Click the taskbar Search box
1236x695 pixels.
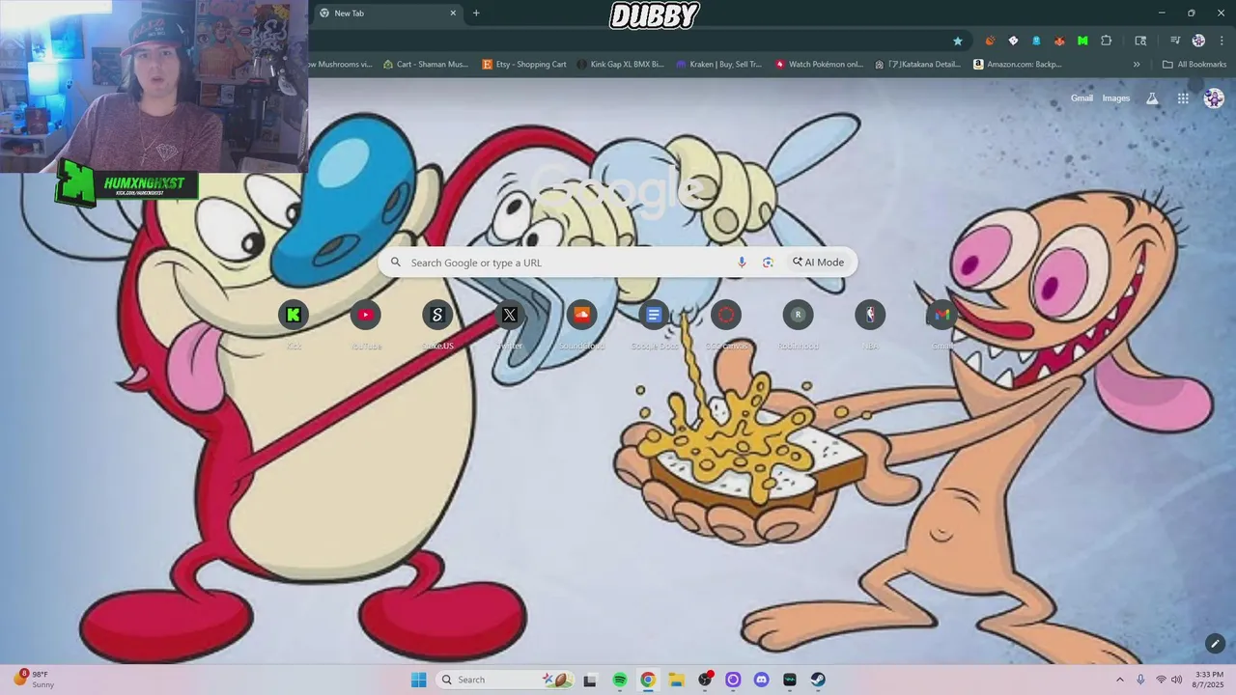pyautogui.click(x=507, y=680)
